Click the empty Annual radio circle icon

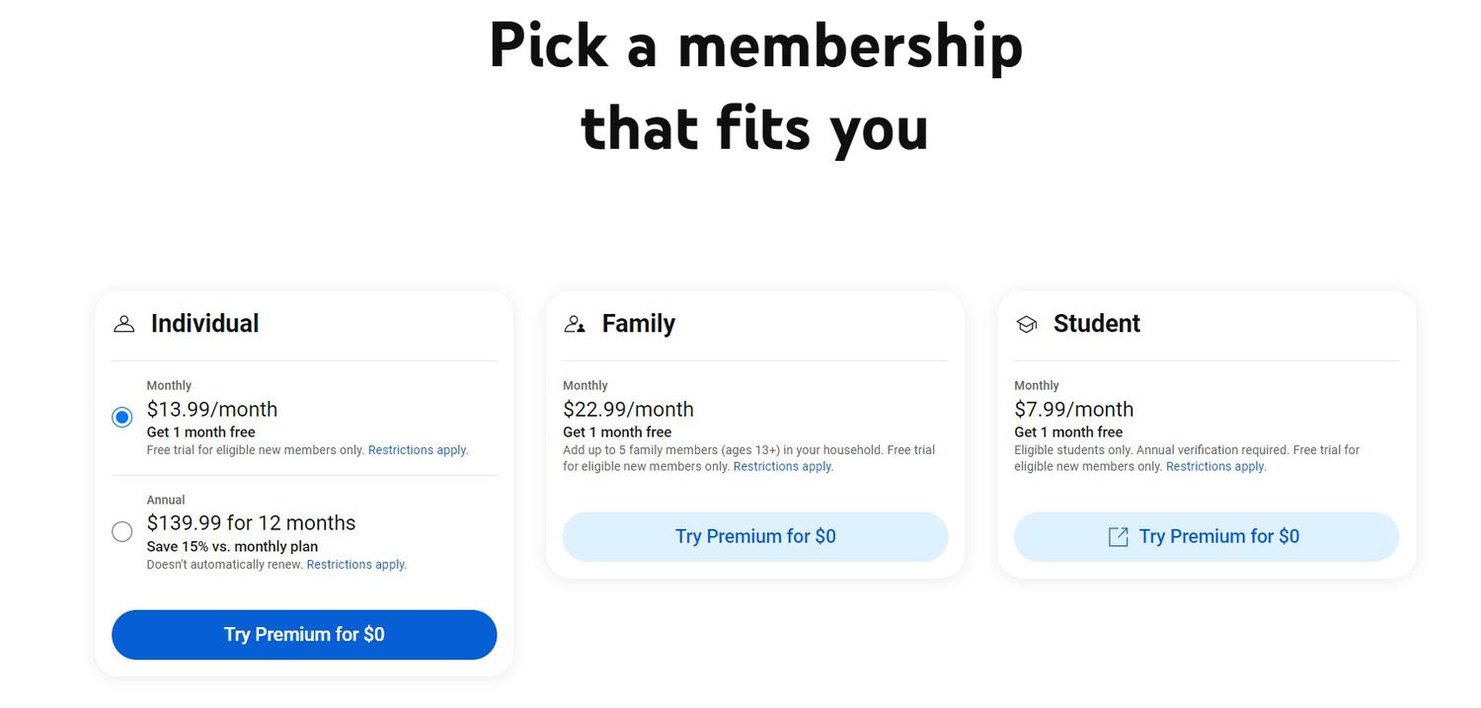(x=121, y=531)
